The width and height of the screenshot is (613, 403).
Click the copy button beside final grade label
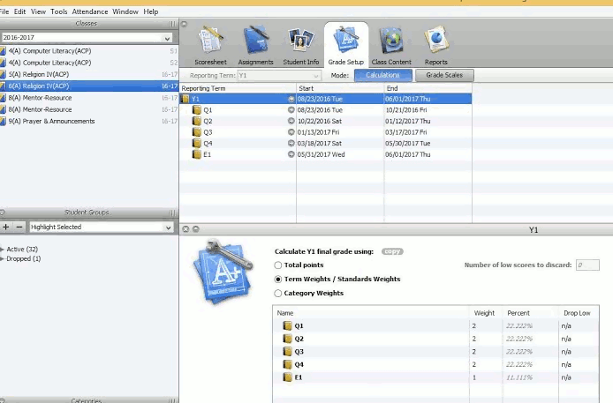(x=392, y=251)
